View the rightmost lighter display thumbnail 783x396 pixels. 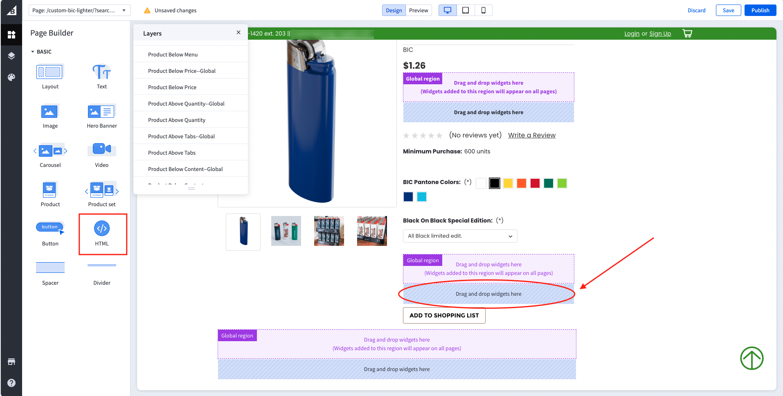(372, 231)
